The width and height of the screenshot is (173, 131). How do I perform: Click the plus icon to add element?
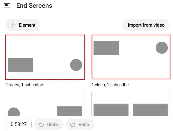pyautogui.click(x=13, y=25)
